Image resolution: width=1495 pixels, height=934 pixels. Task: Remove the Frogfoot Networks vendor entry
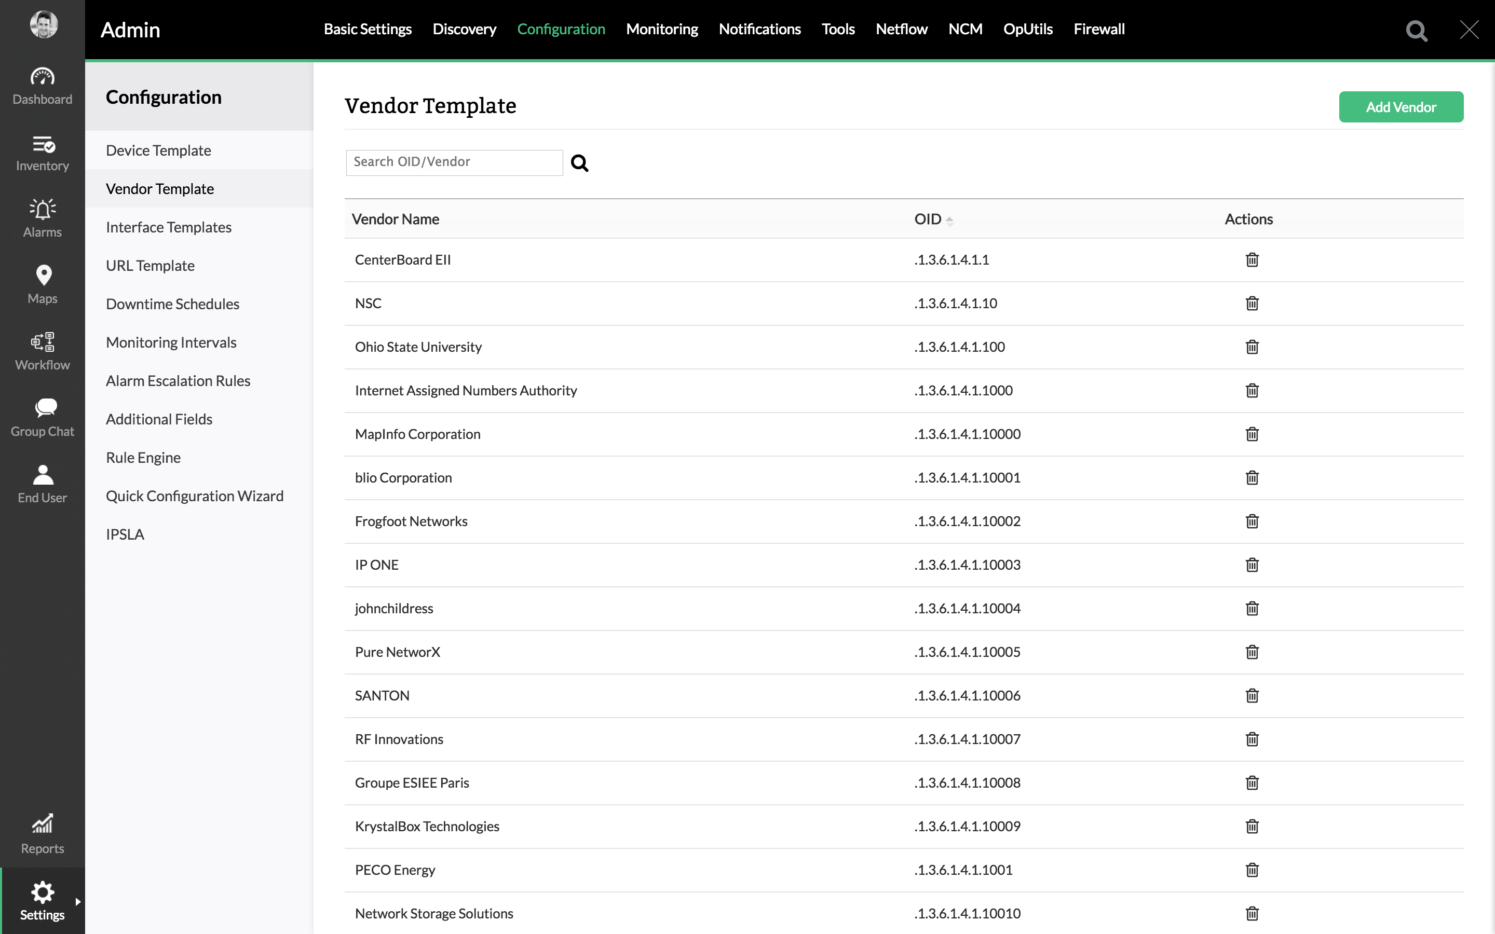(x=1252, y=521)
